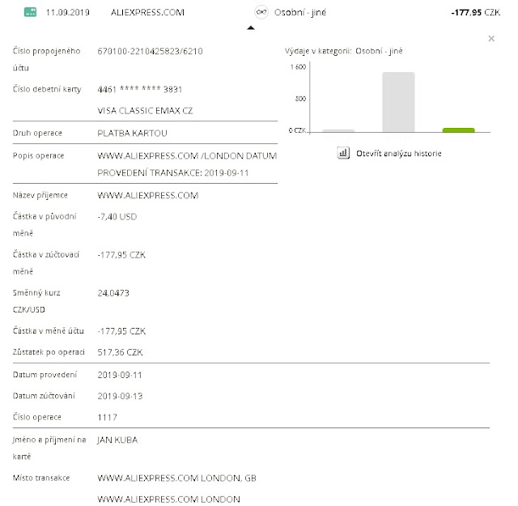Open the category icon next to Osobní - jiné

pyautogui.click(x=261, y=12)
